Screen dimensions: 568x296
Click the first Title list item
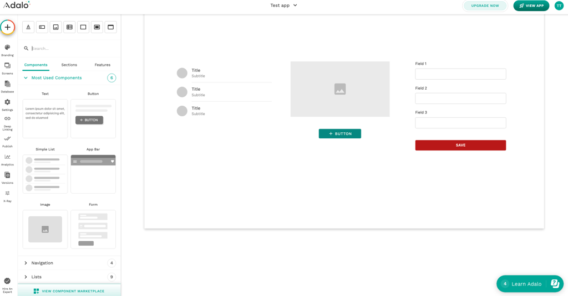pyautogui.click(x=224, y=73)
